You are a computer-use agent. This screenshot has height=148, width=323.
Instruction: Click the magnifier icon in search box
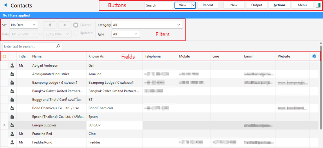(x=58, y=46)
